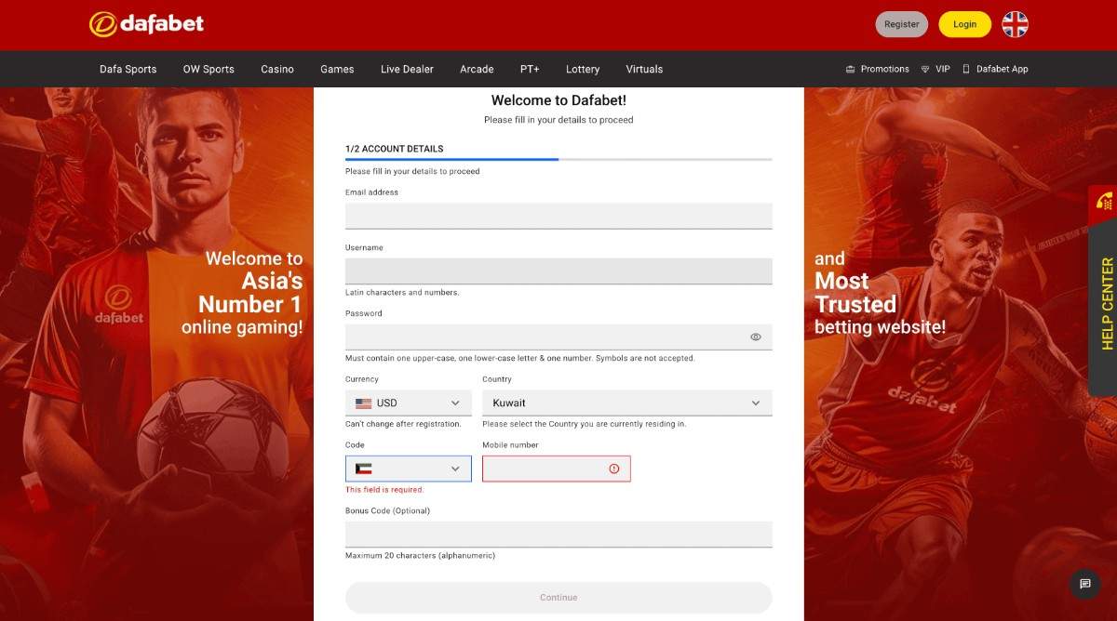Click the Dafabet logo

tap(146, 24)
